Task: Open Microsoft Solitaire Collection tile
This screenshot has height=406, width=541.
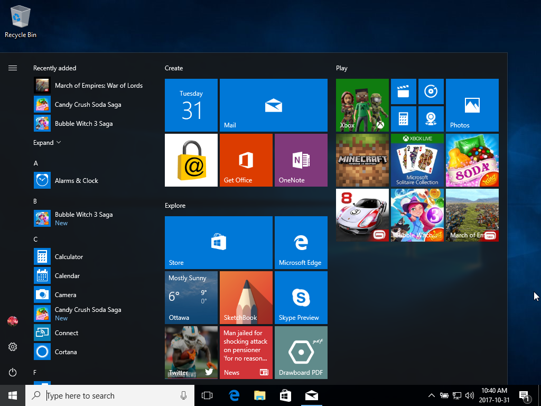Action: pyautogui.click(x=417, y=160)
